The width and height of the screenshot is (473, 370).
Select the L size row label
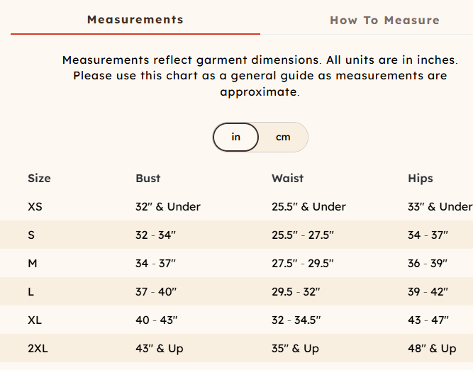click(31, 292)
